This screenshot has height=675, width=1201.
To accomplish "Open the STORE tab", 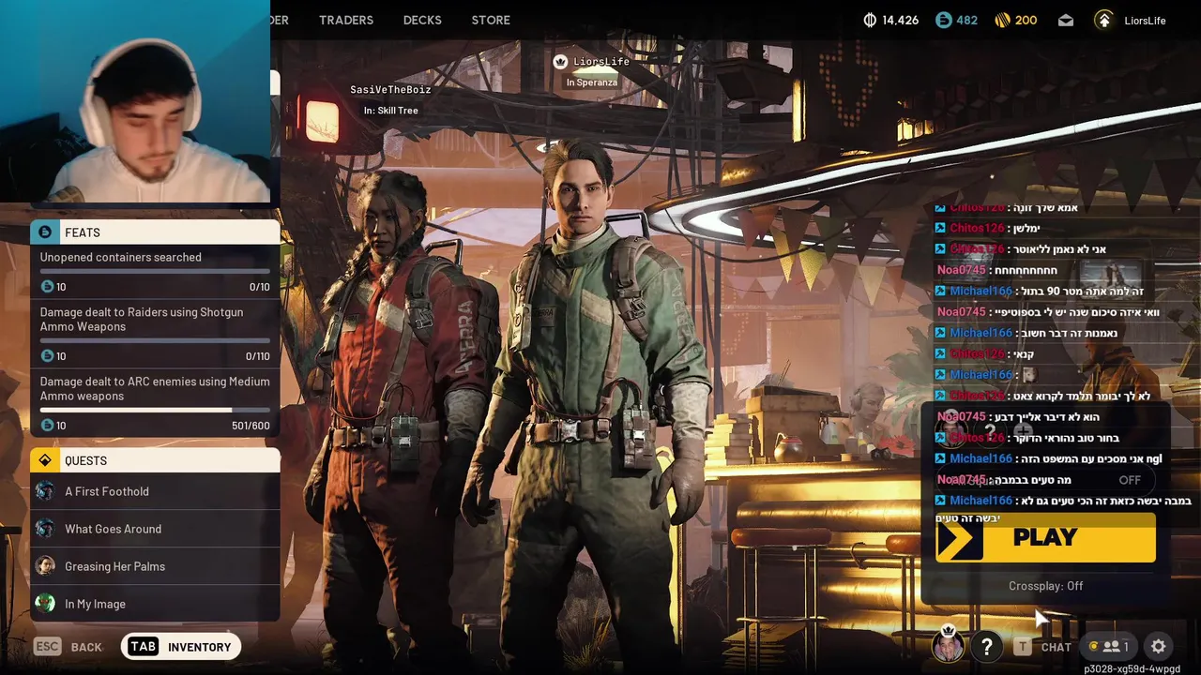I will 491,20.
